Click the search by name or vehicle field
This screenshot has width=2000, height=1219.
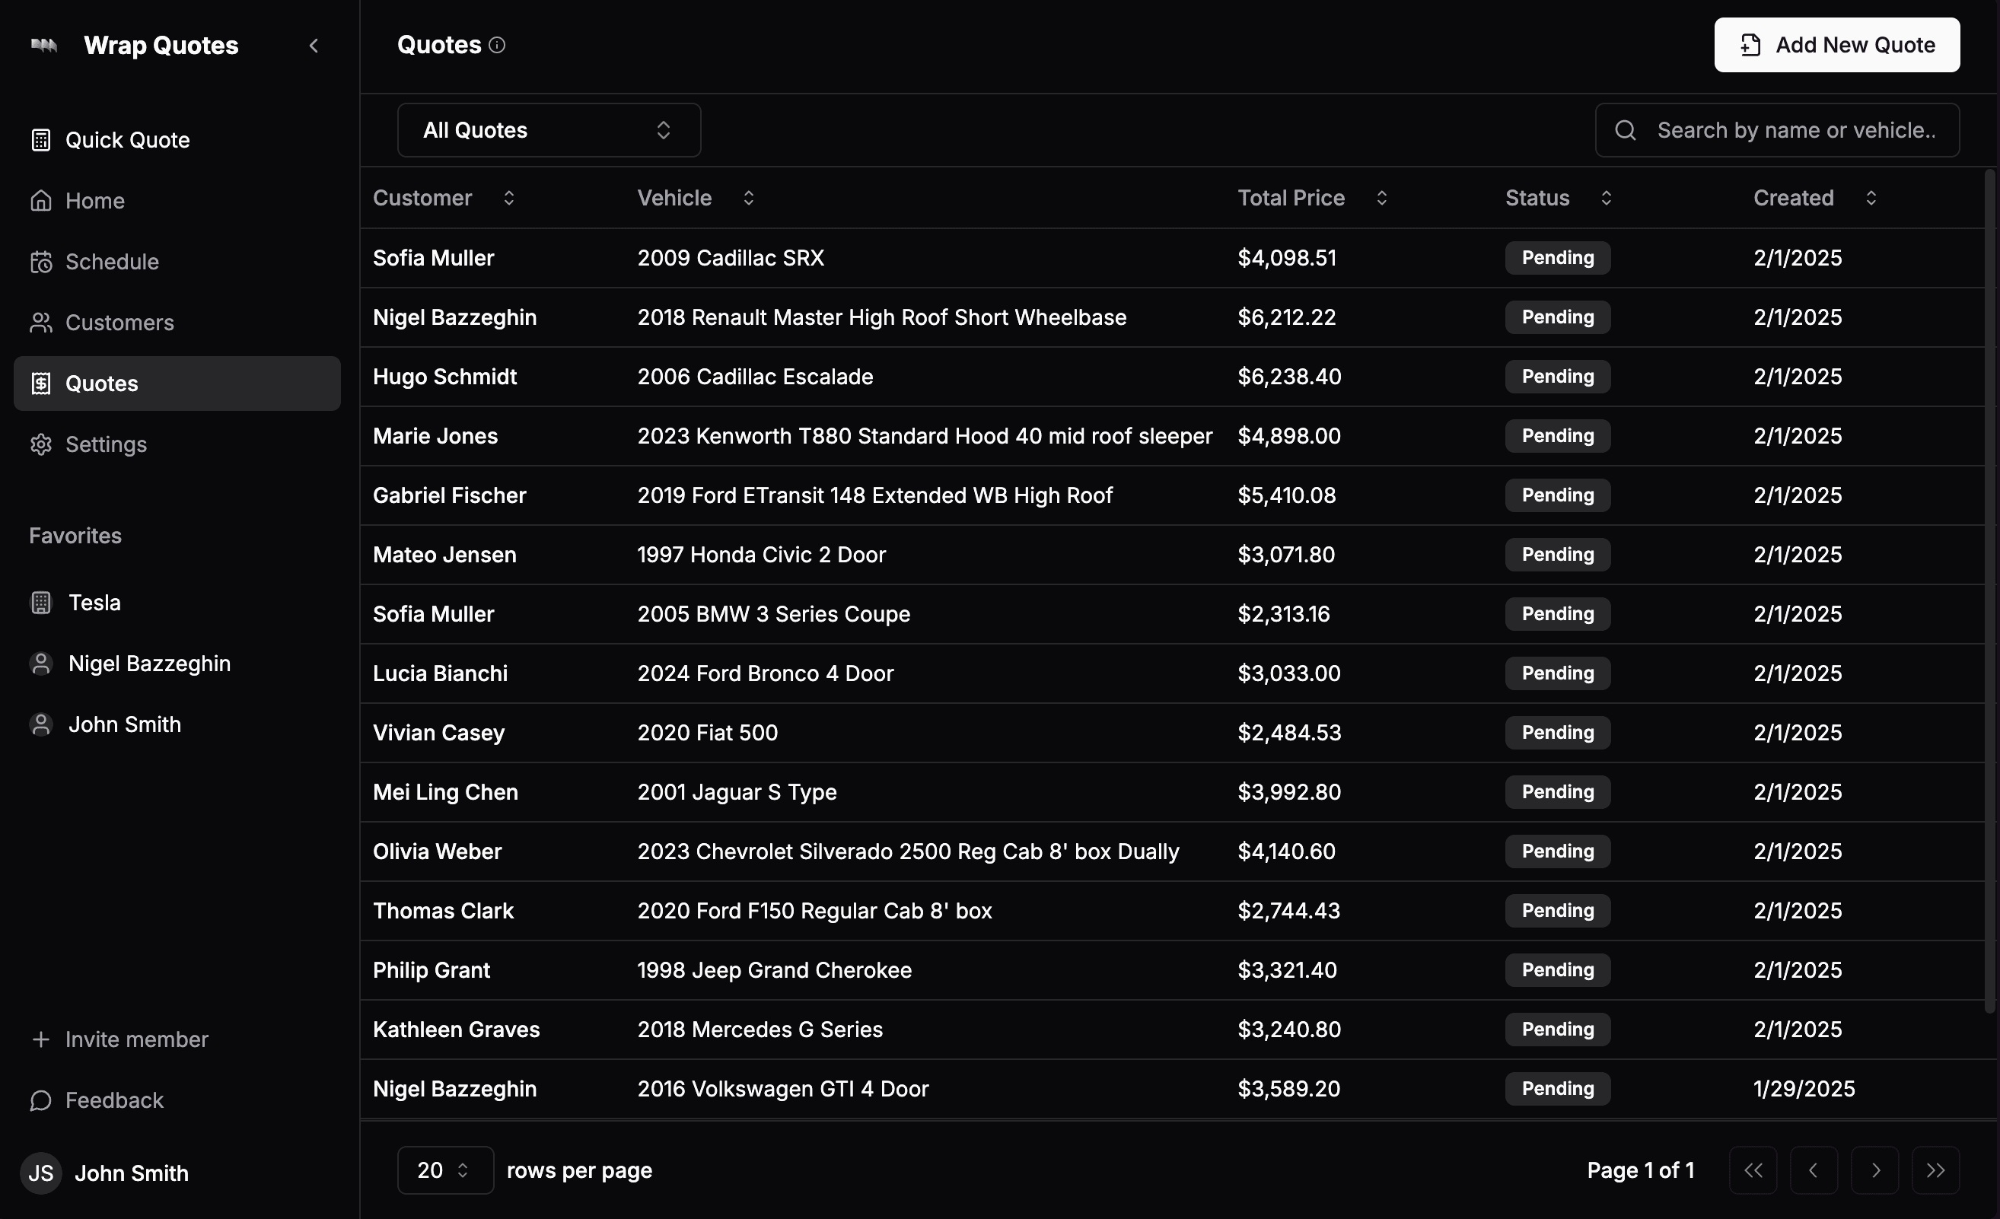click(x=1778, y=130)
